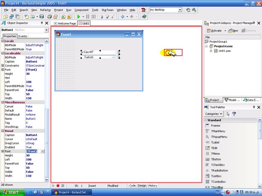262x196 pixels.
Task: Click the New button in Project Manager
Action: 233,31
